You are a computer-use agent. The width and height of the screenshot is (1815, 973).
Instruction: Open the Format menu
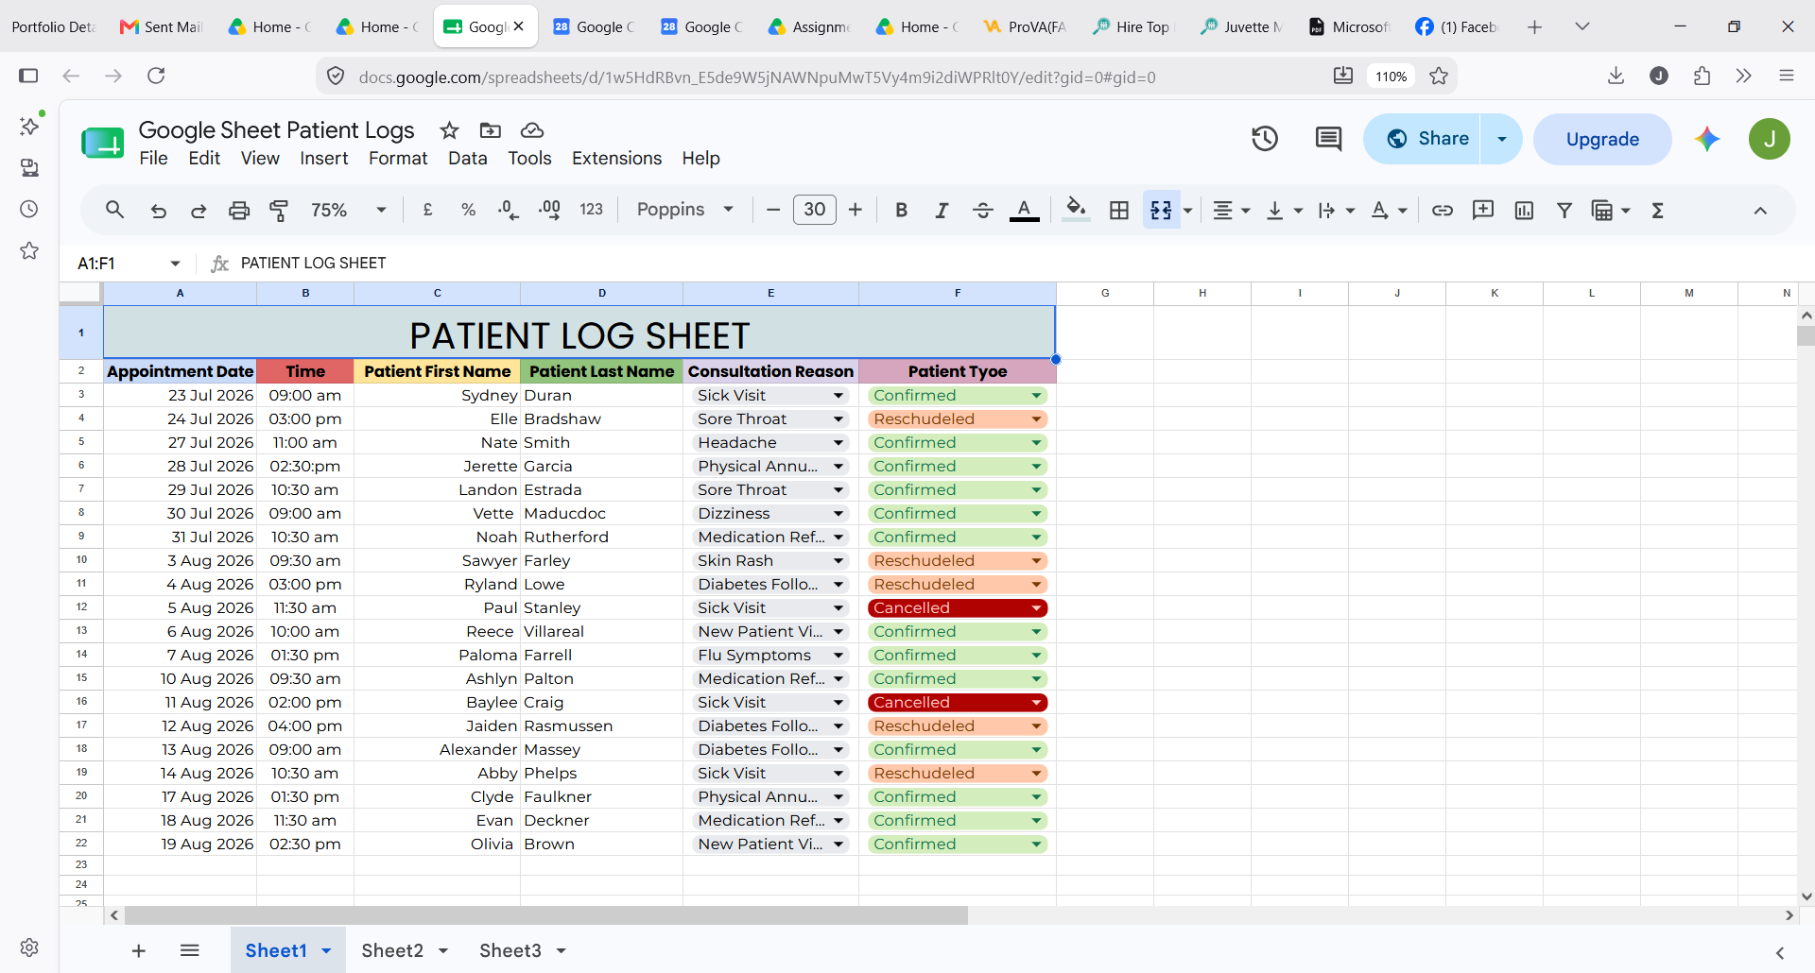click(x=398, y=158)
